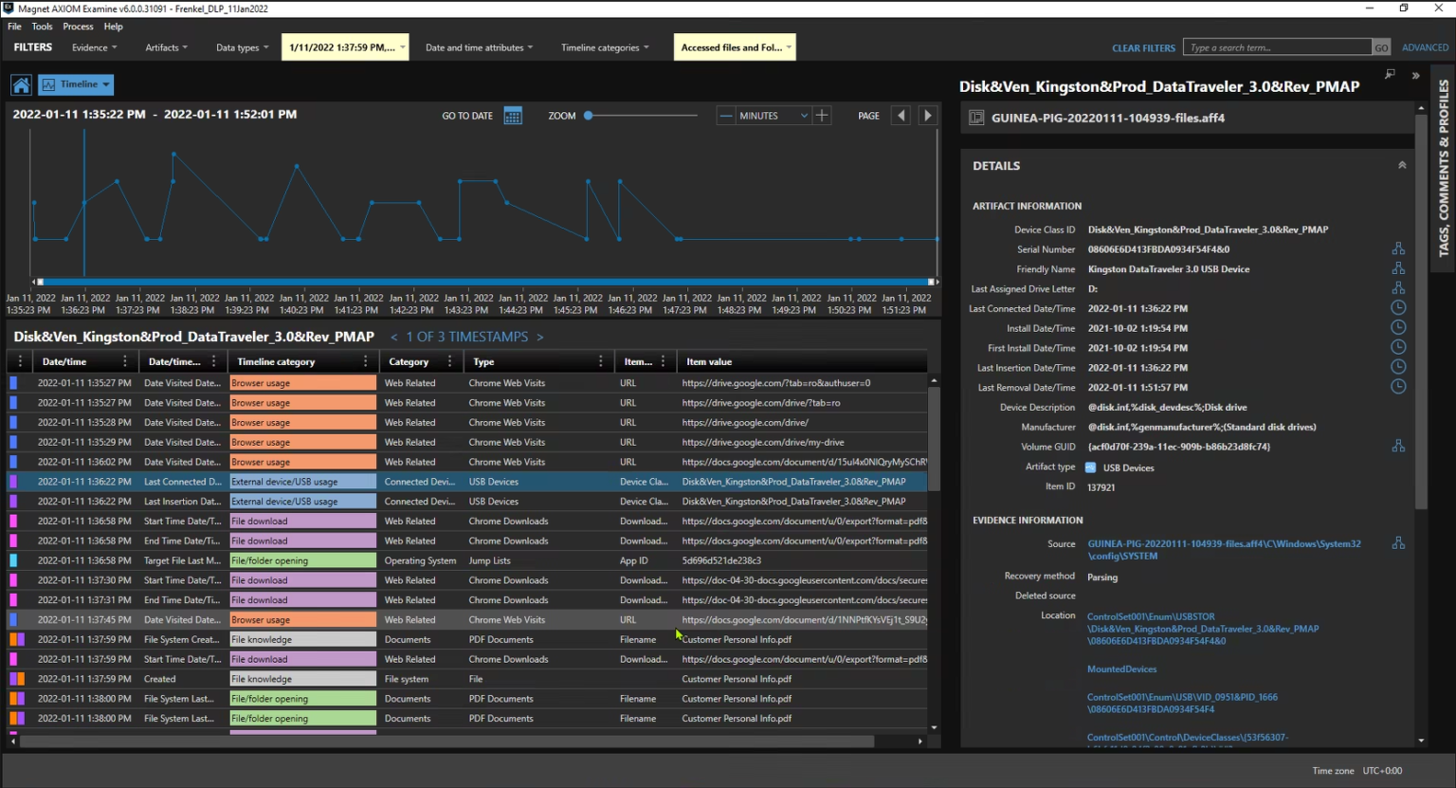Click the GO search button
1456x788 pixels.
(x=1381, y=46)
